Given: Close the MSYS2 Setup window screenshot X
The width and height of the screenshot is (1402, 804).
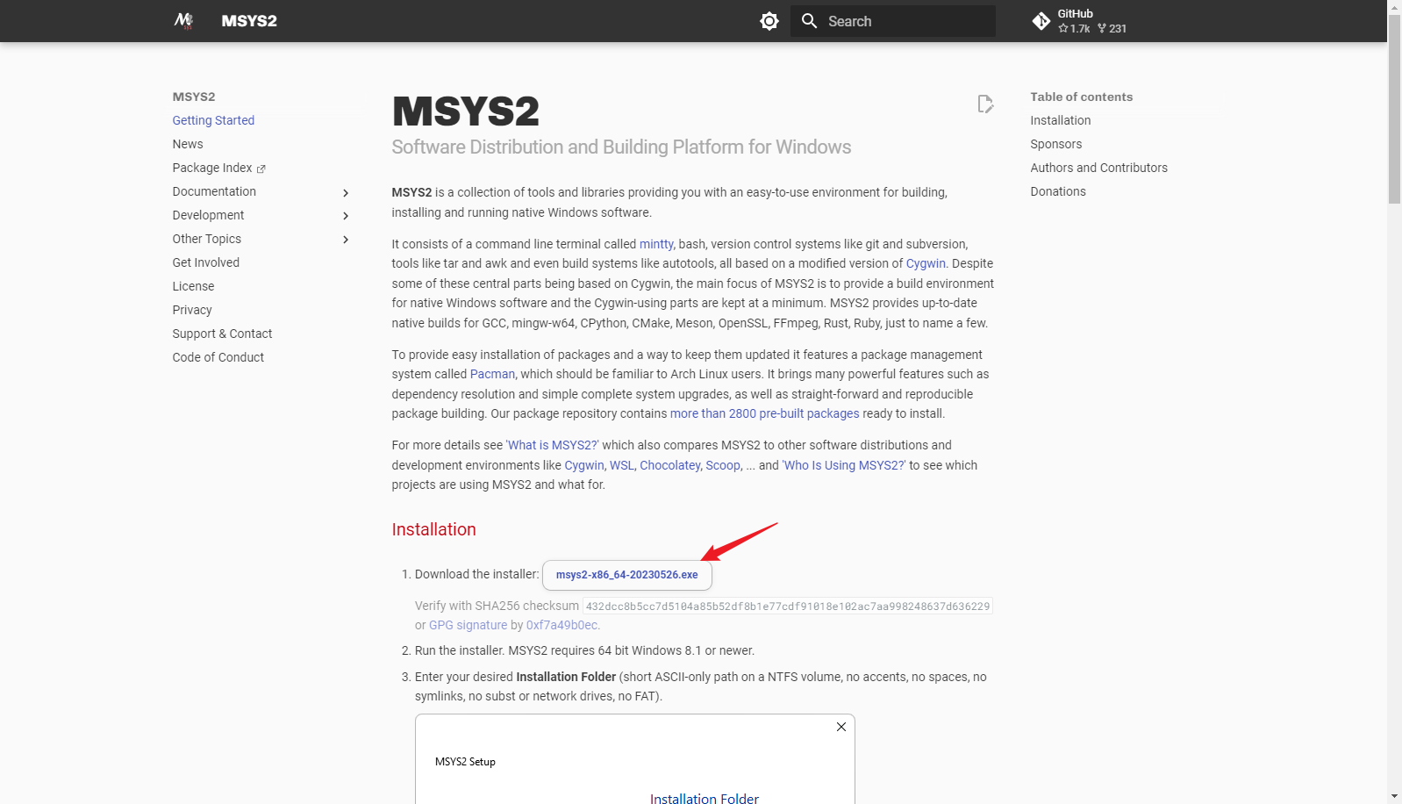Looking at the screenshot, I should click(x=841, y=727).
